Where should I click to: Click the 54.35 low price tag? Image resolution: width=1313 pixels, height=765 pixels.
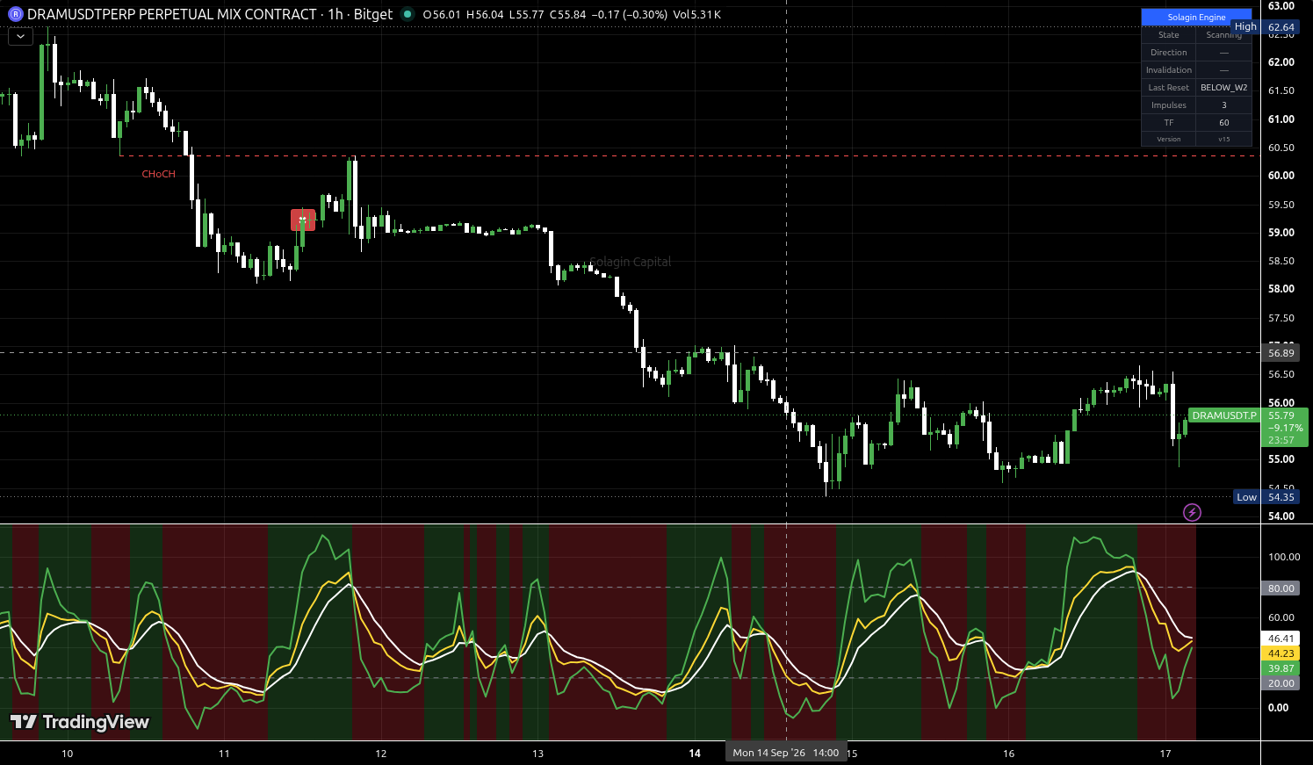[1281, 497]
